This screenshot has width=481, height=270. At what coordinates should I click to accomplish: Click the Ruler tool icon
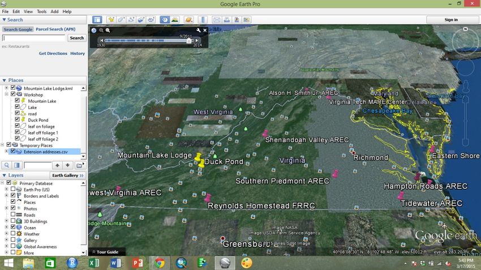tap(203, 20)
